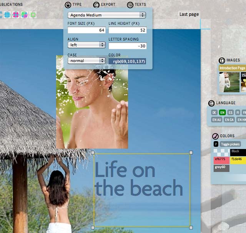Select the Introduction Page images tab

[232, 68]
